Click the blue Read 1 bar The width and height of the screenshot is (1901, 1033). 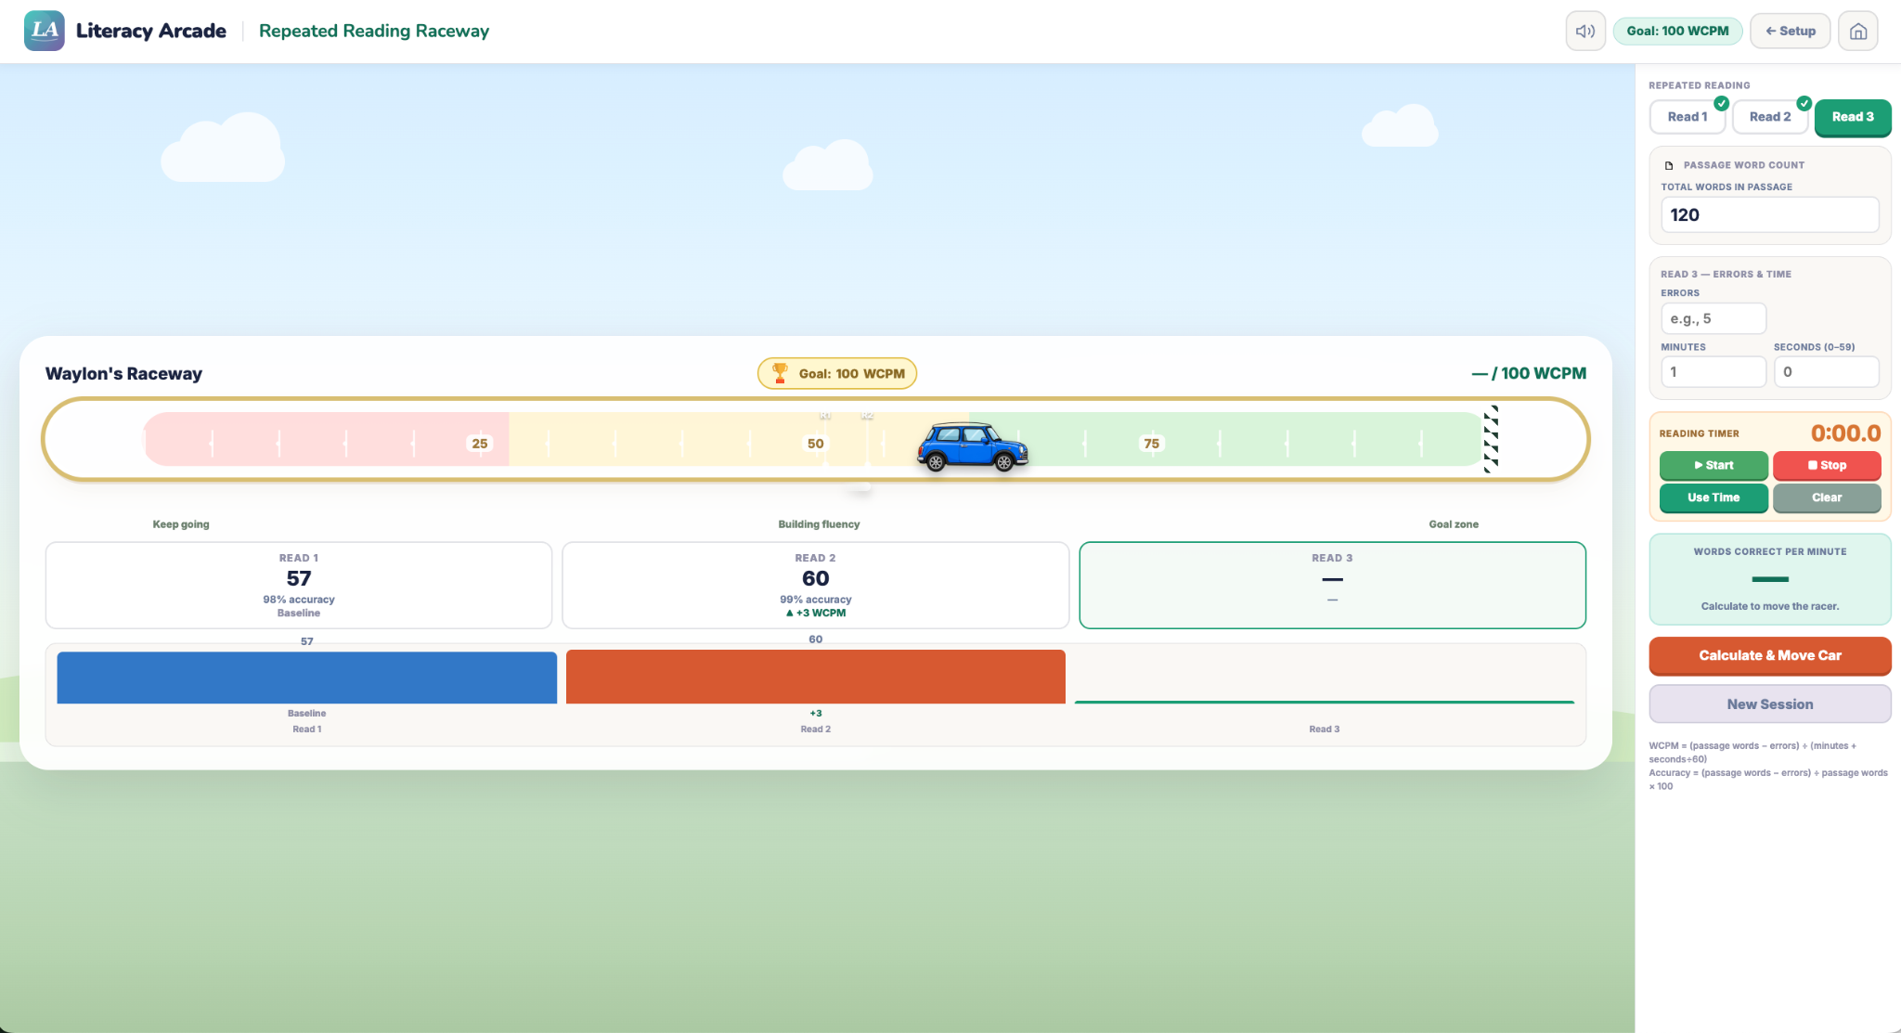tap(307, 678)
